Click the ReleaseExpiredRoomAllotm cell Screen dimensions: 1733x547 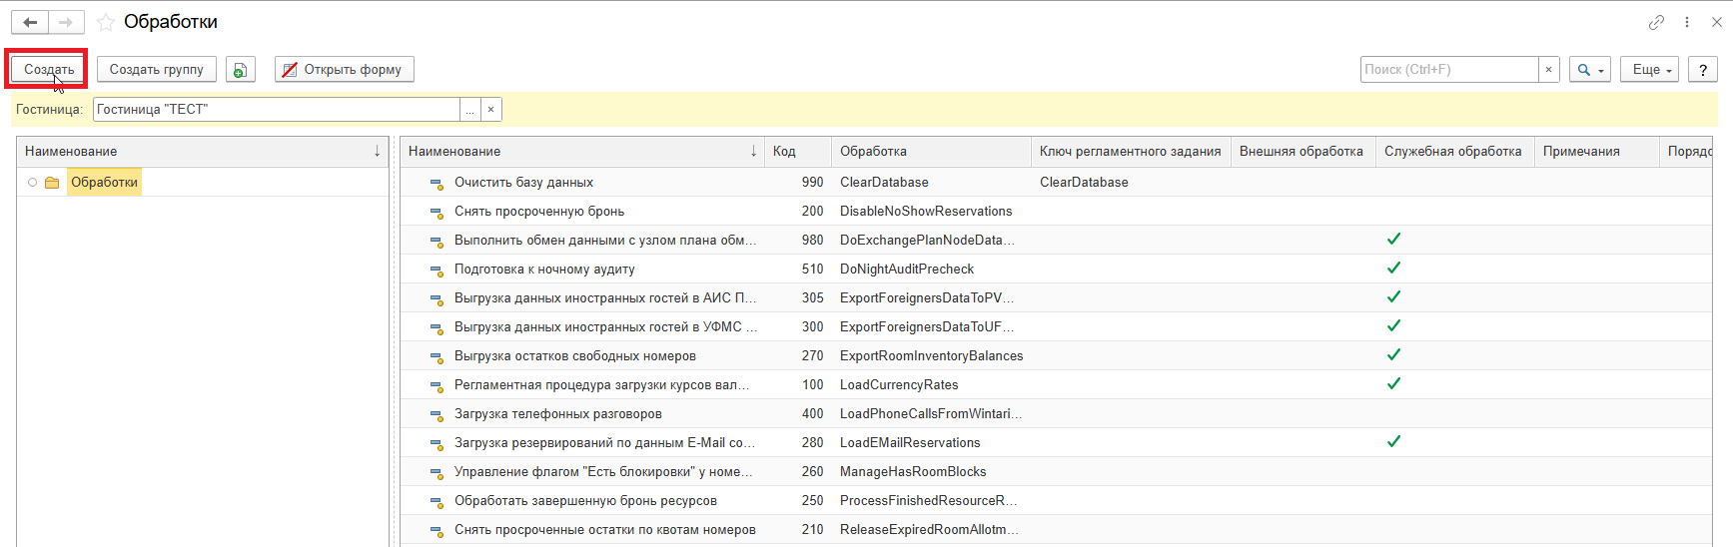[929, 529]
